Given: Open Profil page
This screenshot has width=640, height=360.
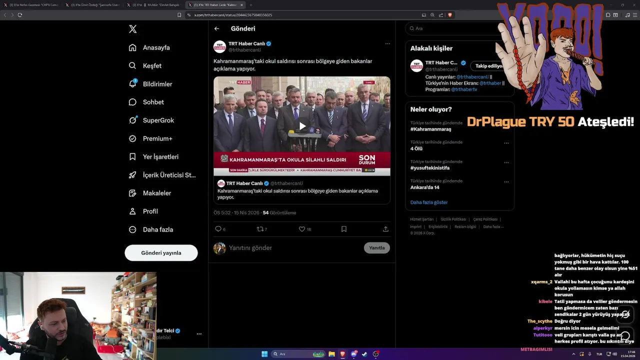Looking at the screenshot, I should [x=143, y=211].
